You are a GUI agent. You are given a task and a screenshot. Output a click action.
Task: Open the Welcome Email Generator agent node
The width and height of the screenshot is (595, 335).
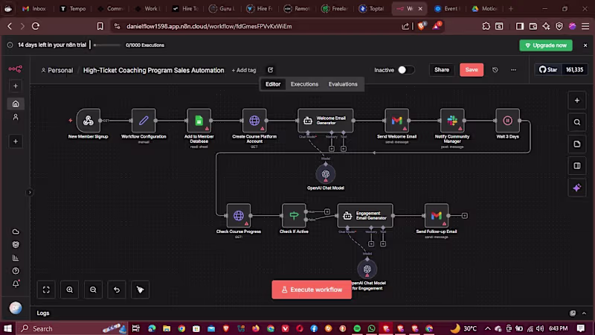[x=326, y=121]
